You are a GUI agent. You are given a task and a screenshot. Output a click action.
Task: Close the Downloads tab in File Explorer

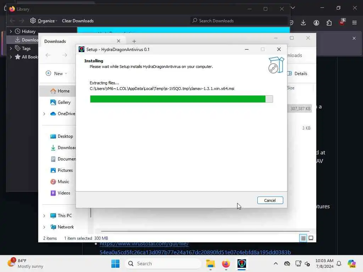[x=118, y=41]
